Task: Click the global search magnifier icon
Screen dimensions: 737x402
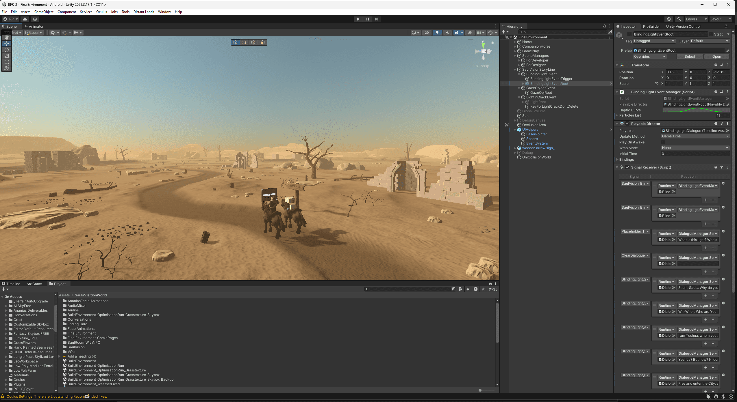Action: pyautogui.click(x=679, y=19)
